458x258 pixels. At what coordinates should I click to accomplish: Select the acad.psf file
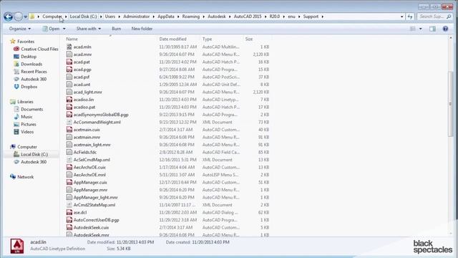pos(82,77)
